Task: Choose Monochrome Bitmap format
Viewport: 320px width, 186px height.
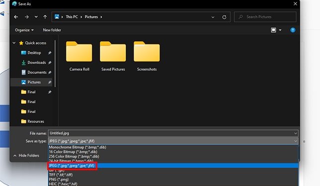Action: click(x=173, y=147)
